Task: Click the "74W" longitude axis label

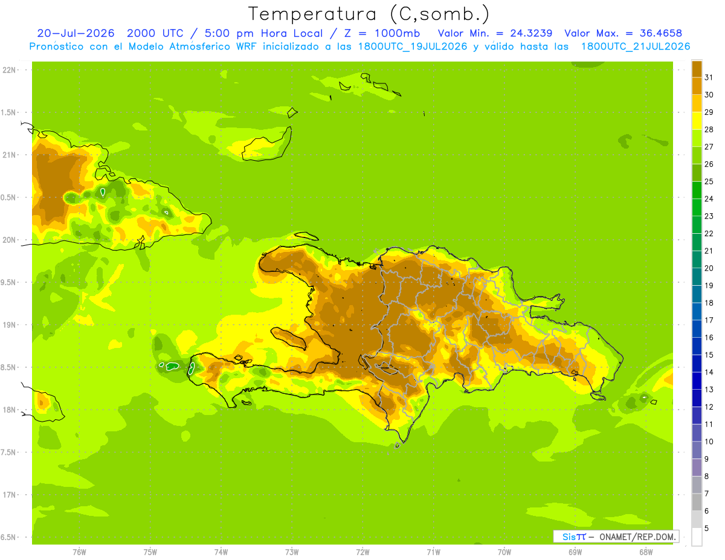Action: click(x=221, y=552)
